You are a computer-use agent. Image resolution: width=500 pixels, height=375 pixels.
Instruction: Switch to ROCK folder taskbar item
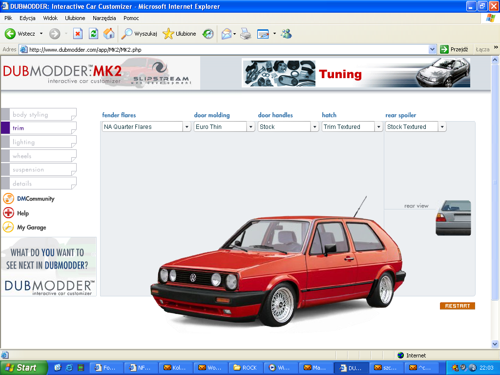(245, 368)
